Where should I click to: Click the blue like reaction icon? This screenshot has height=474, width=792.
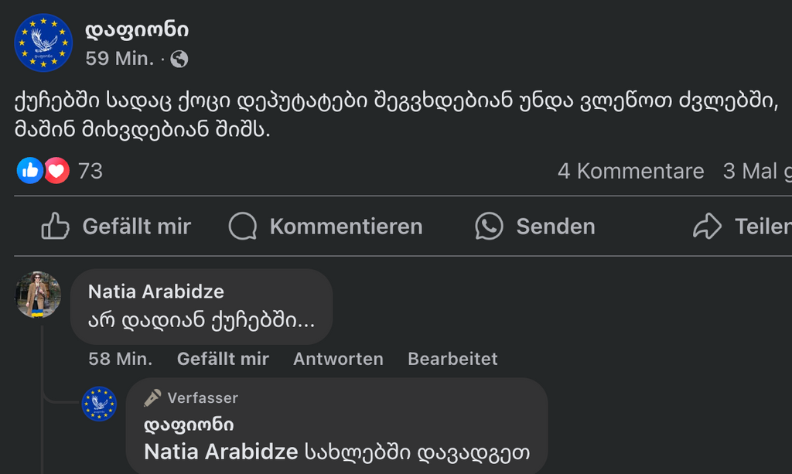pos(30,170)
